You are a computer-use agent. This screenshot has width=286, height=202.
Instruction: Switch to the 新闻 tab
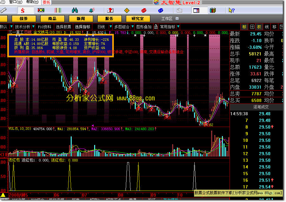click(81, 19)
